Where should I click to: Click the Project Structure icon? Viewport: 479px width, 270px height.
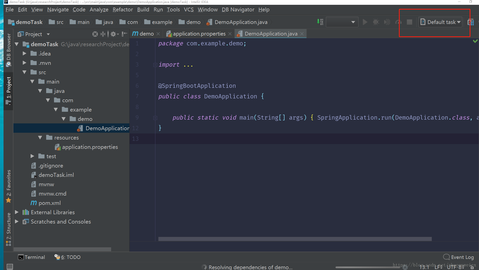tap(471, 22)
